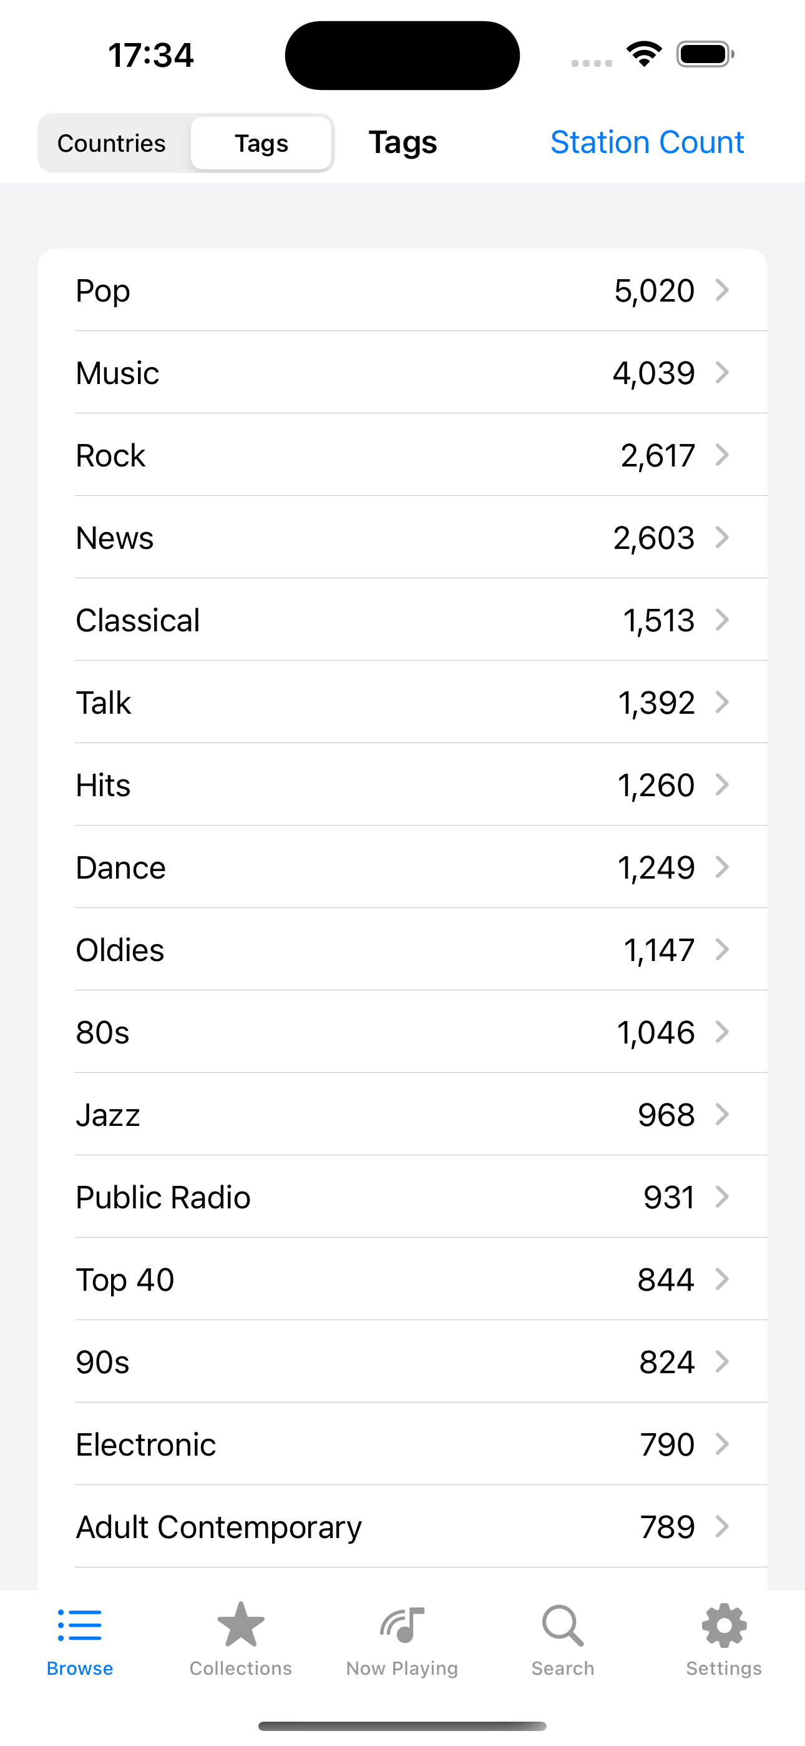
Task: Tap the home indicator bar
Action: (402, 1725)
